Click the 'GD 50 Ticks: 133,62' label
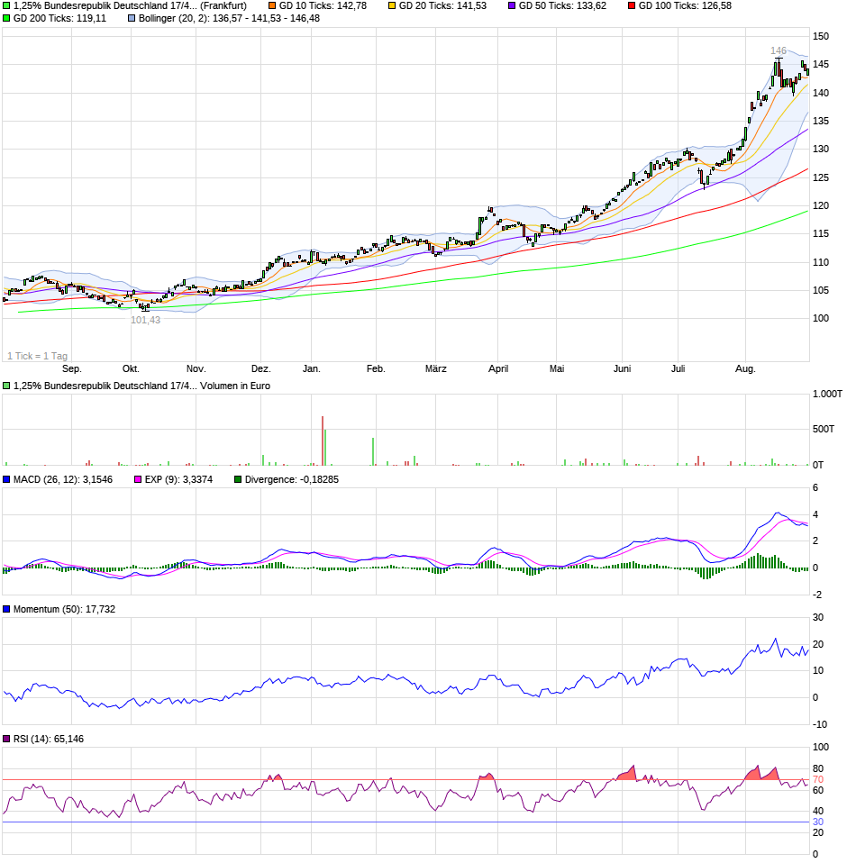Viewport: 847px width, 863px height. (562, 6)
